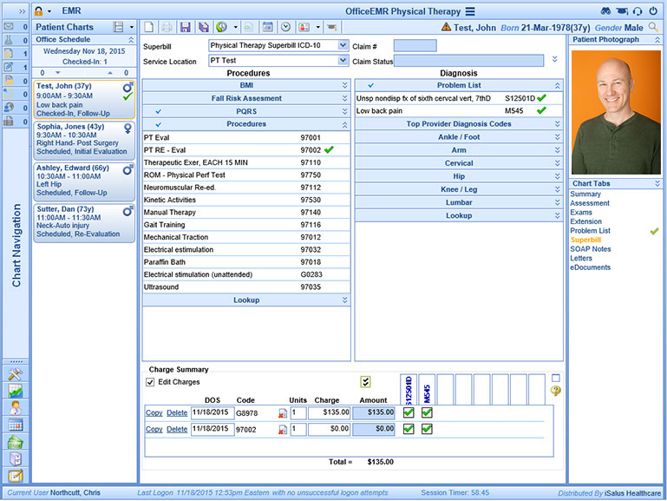Click the delete document icon for G8978

point(283,413)
